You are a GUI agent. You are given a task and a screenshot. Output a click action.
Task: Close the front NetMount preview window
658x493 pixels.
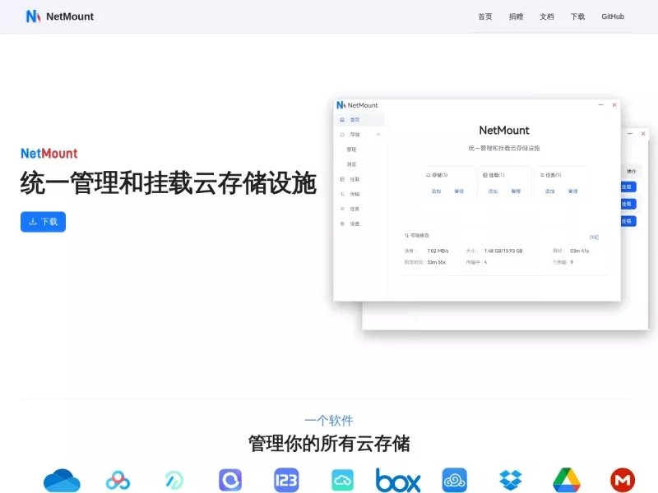coord(614,105)
